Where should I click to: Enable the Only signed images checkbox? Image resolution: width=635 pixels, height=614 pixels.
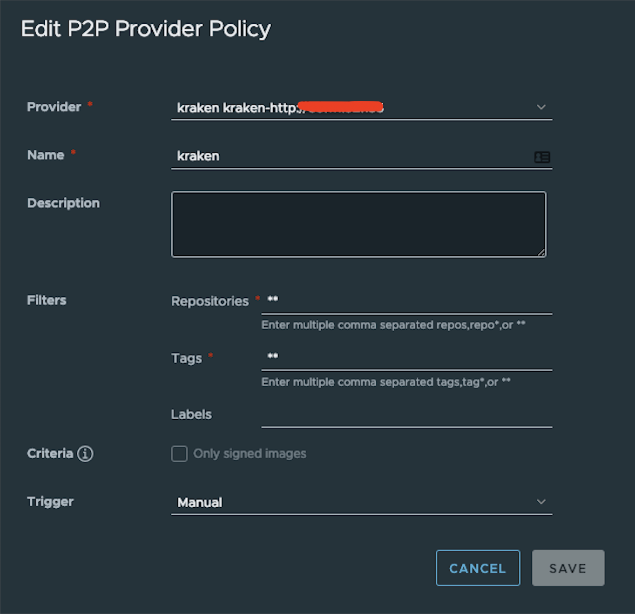[x=179, y=454]
